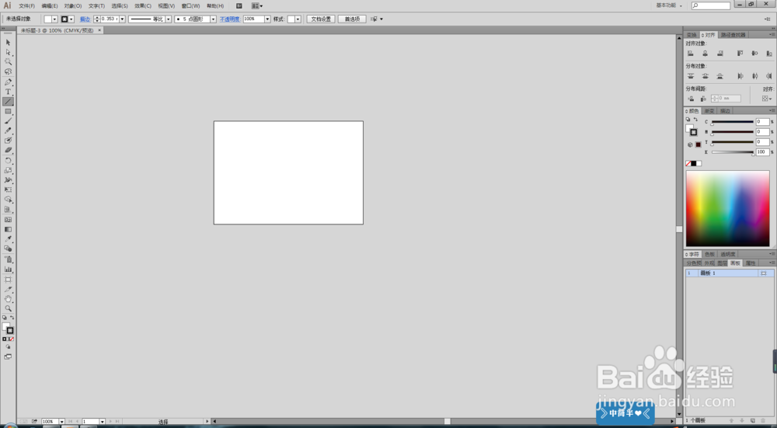Select the Eyedropper tool
The image size is (777, 428).
point(8,239)
